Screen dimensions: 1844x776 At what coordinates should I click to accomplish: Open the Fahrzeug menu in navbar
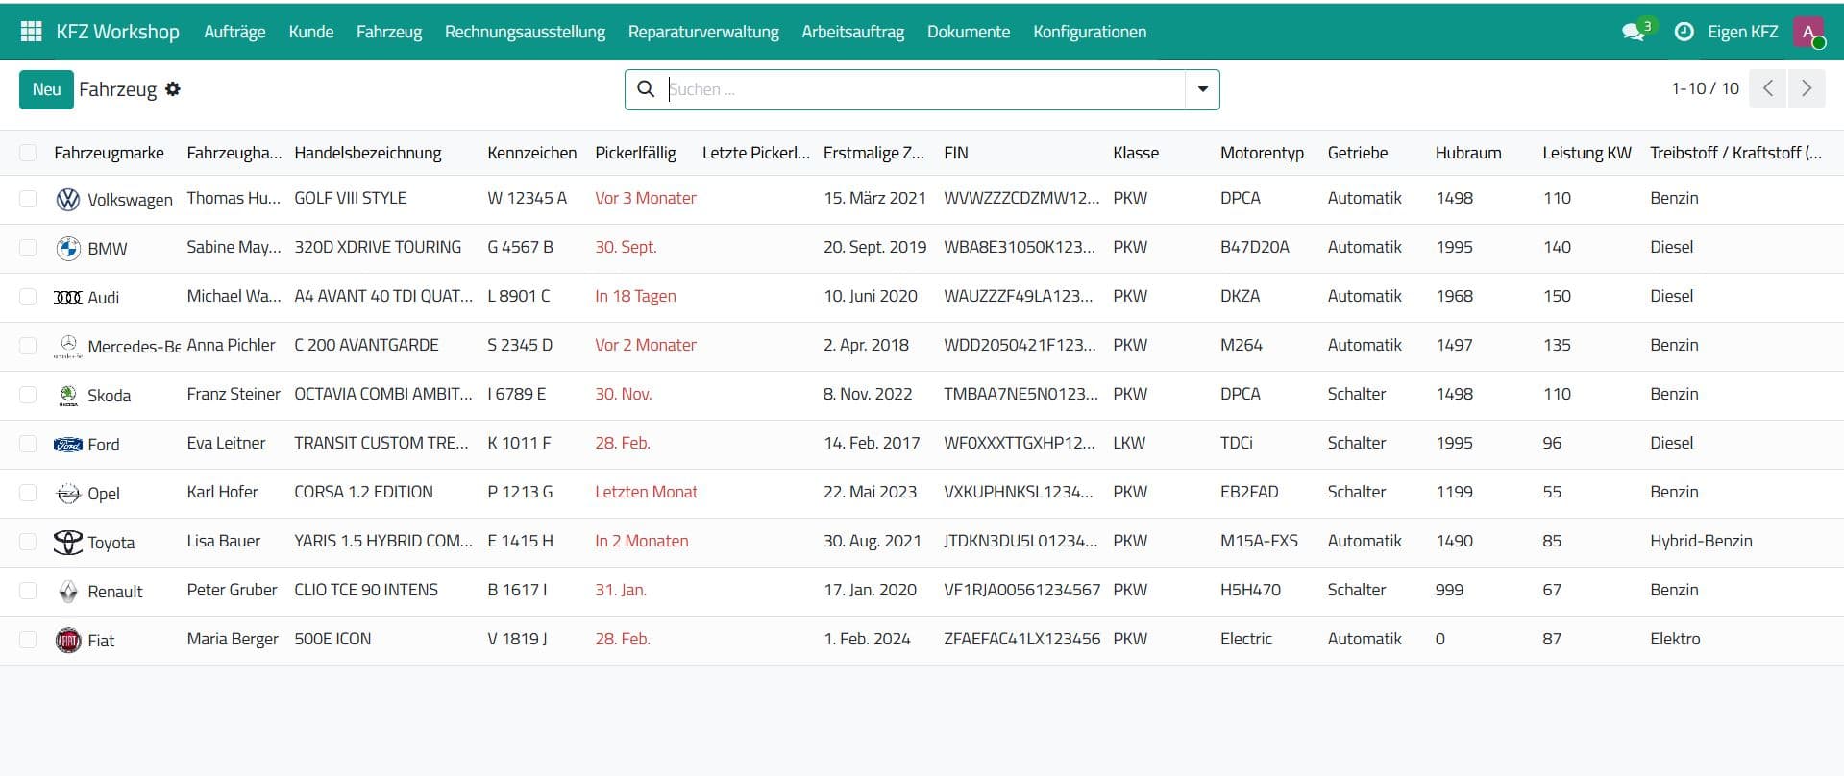pos(389,32)
